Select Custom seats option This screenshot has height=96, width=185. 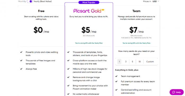point(150,62)
